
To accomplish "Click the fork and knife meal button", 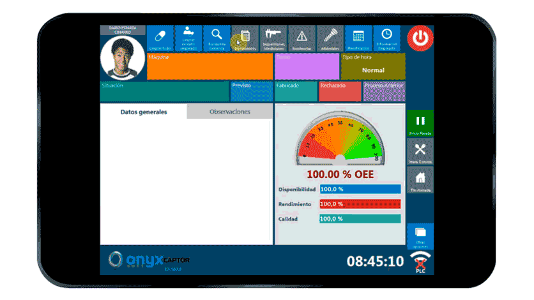I will tap(420, 152).
